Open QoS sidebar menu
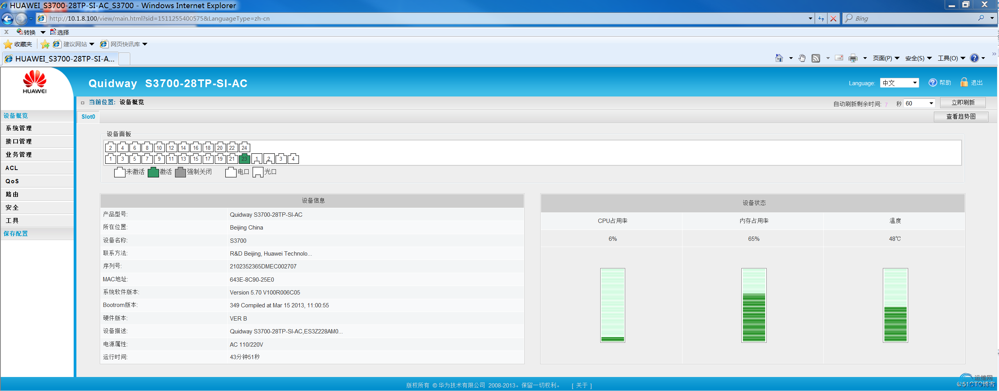This screenshot has height=391, width=999. [x=37, y=181]
